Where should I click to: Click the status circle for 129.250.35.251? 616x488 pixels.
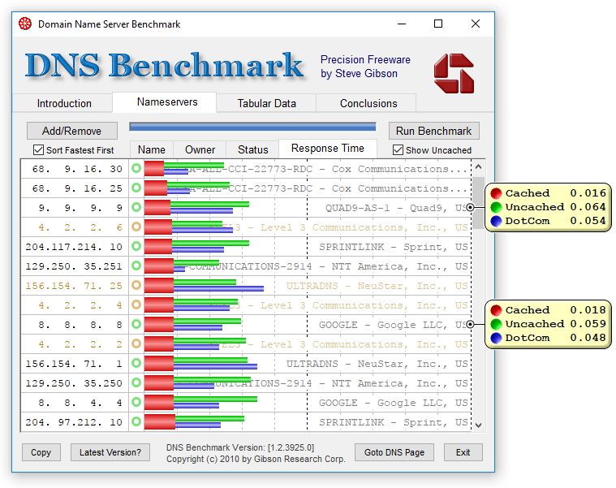136,266
